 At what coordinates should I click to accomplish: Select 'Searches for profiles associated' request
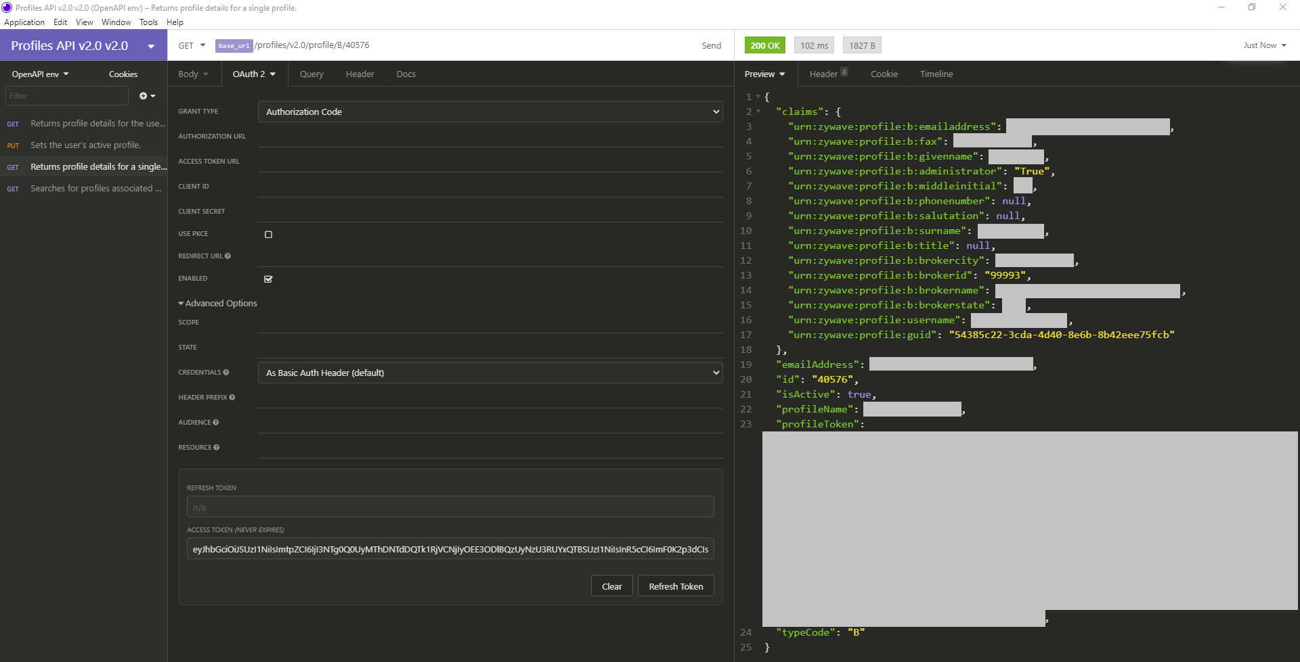click(x=83, y=189)
